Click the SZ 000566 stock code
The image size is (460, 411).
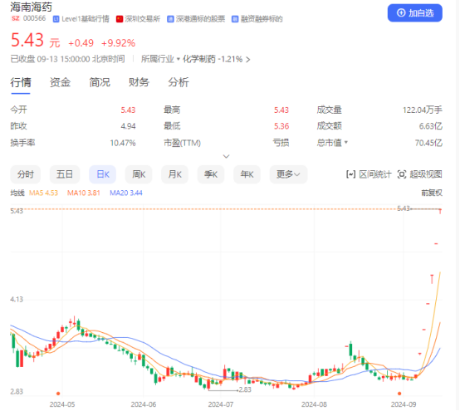pyautogui.click(x=28, y=18)
